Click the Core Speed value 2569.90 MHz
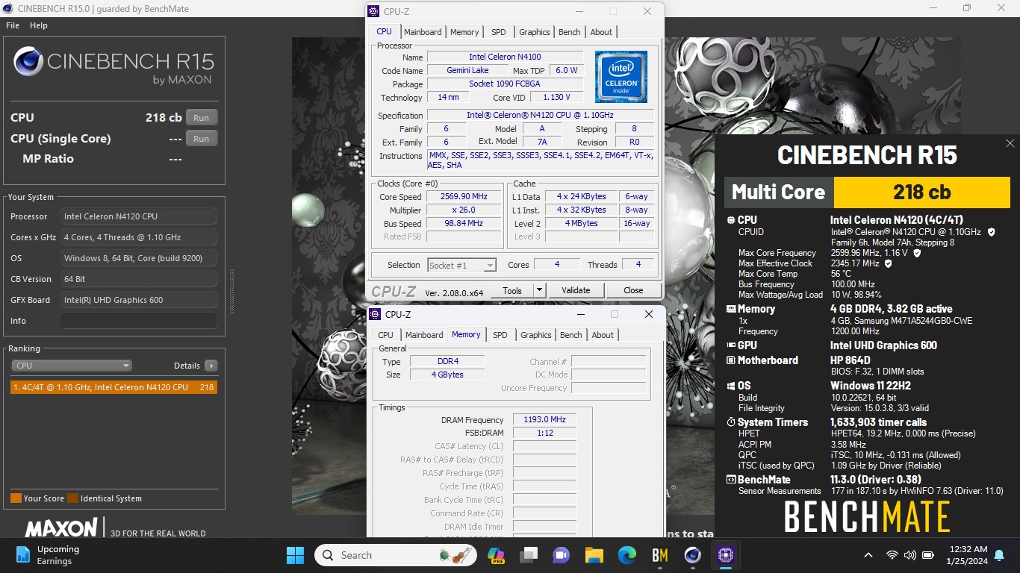Screen dimensions: 1020x573 [x=464, y=196]
